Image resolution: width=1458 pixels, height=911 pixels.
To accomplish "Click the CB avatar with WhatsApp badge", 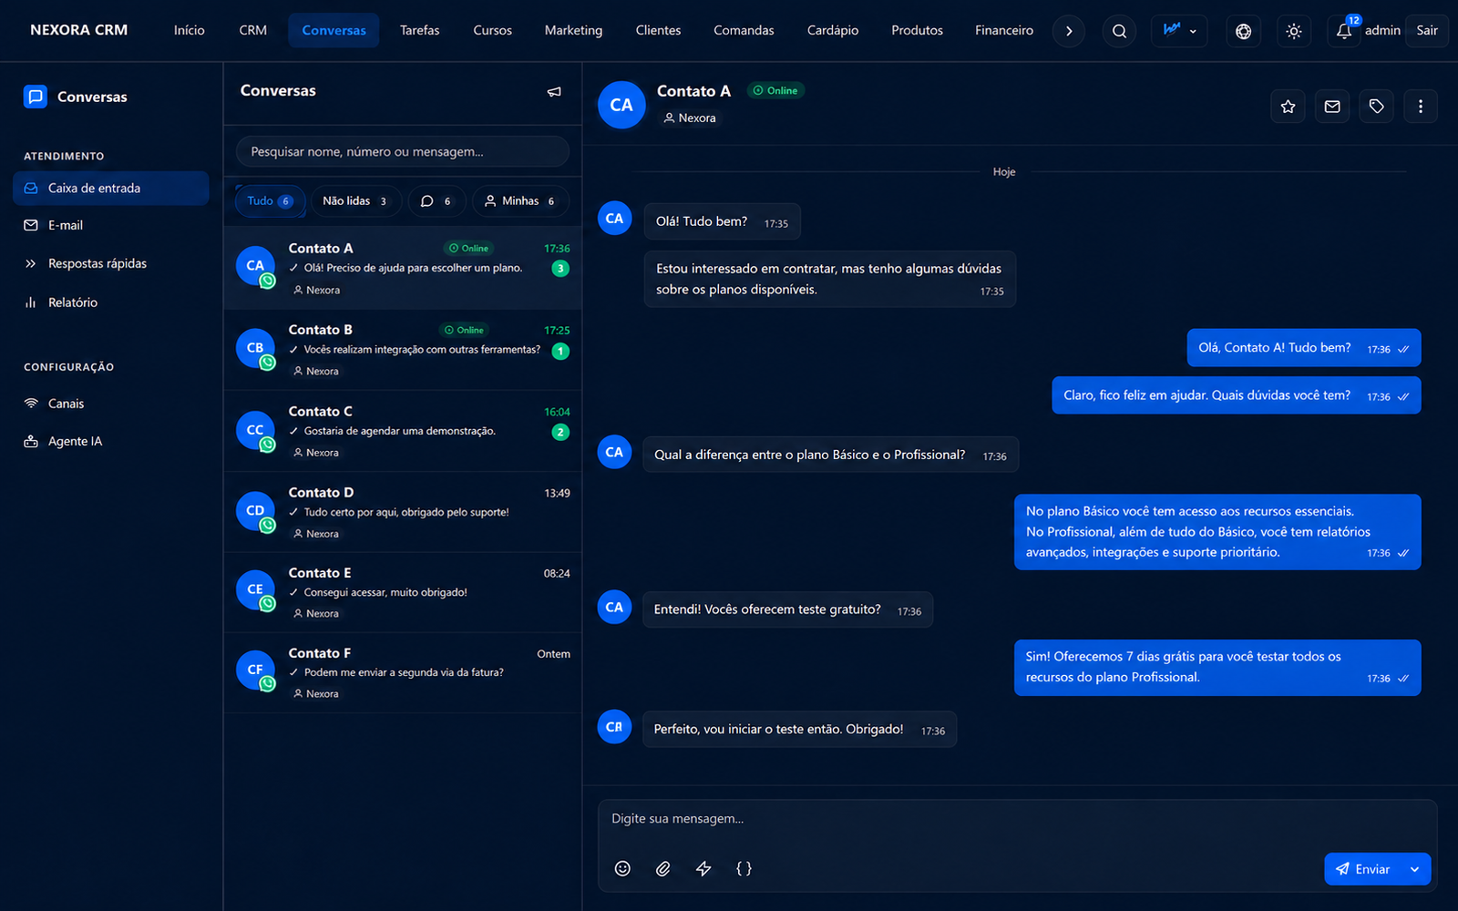I will (255, 348).
